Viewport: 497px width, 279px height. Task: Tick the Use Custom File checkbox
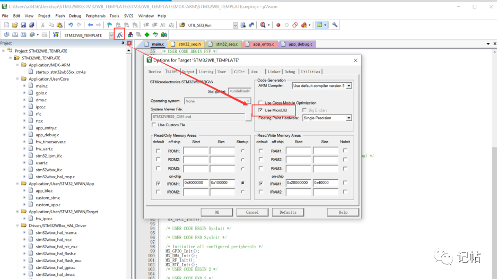154,125
